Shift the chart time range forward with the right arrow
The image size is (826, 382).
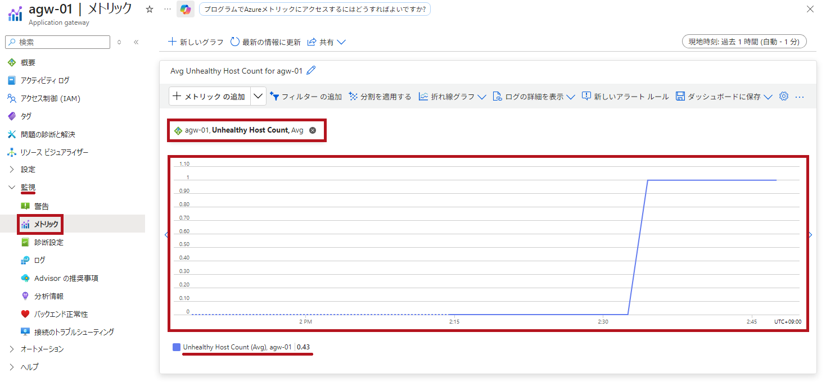pos(810,235)
